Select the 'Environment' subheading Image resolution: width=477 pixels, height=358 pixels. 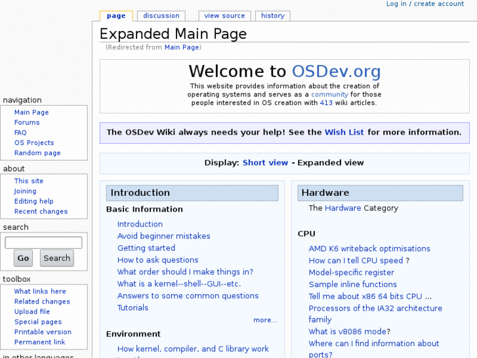pos(133,334)
